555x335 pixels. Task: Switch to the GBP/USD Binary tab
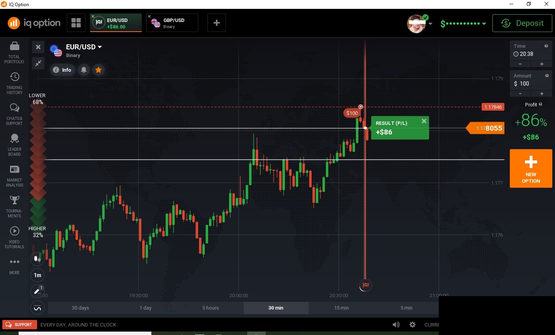(x=172, y=23)
